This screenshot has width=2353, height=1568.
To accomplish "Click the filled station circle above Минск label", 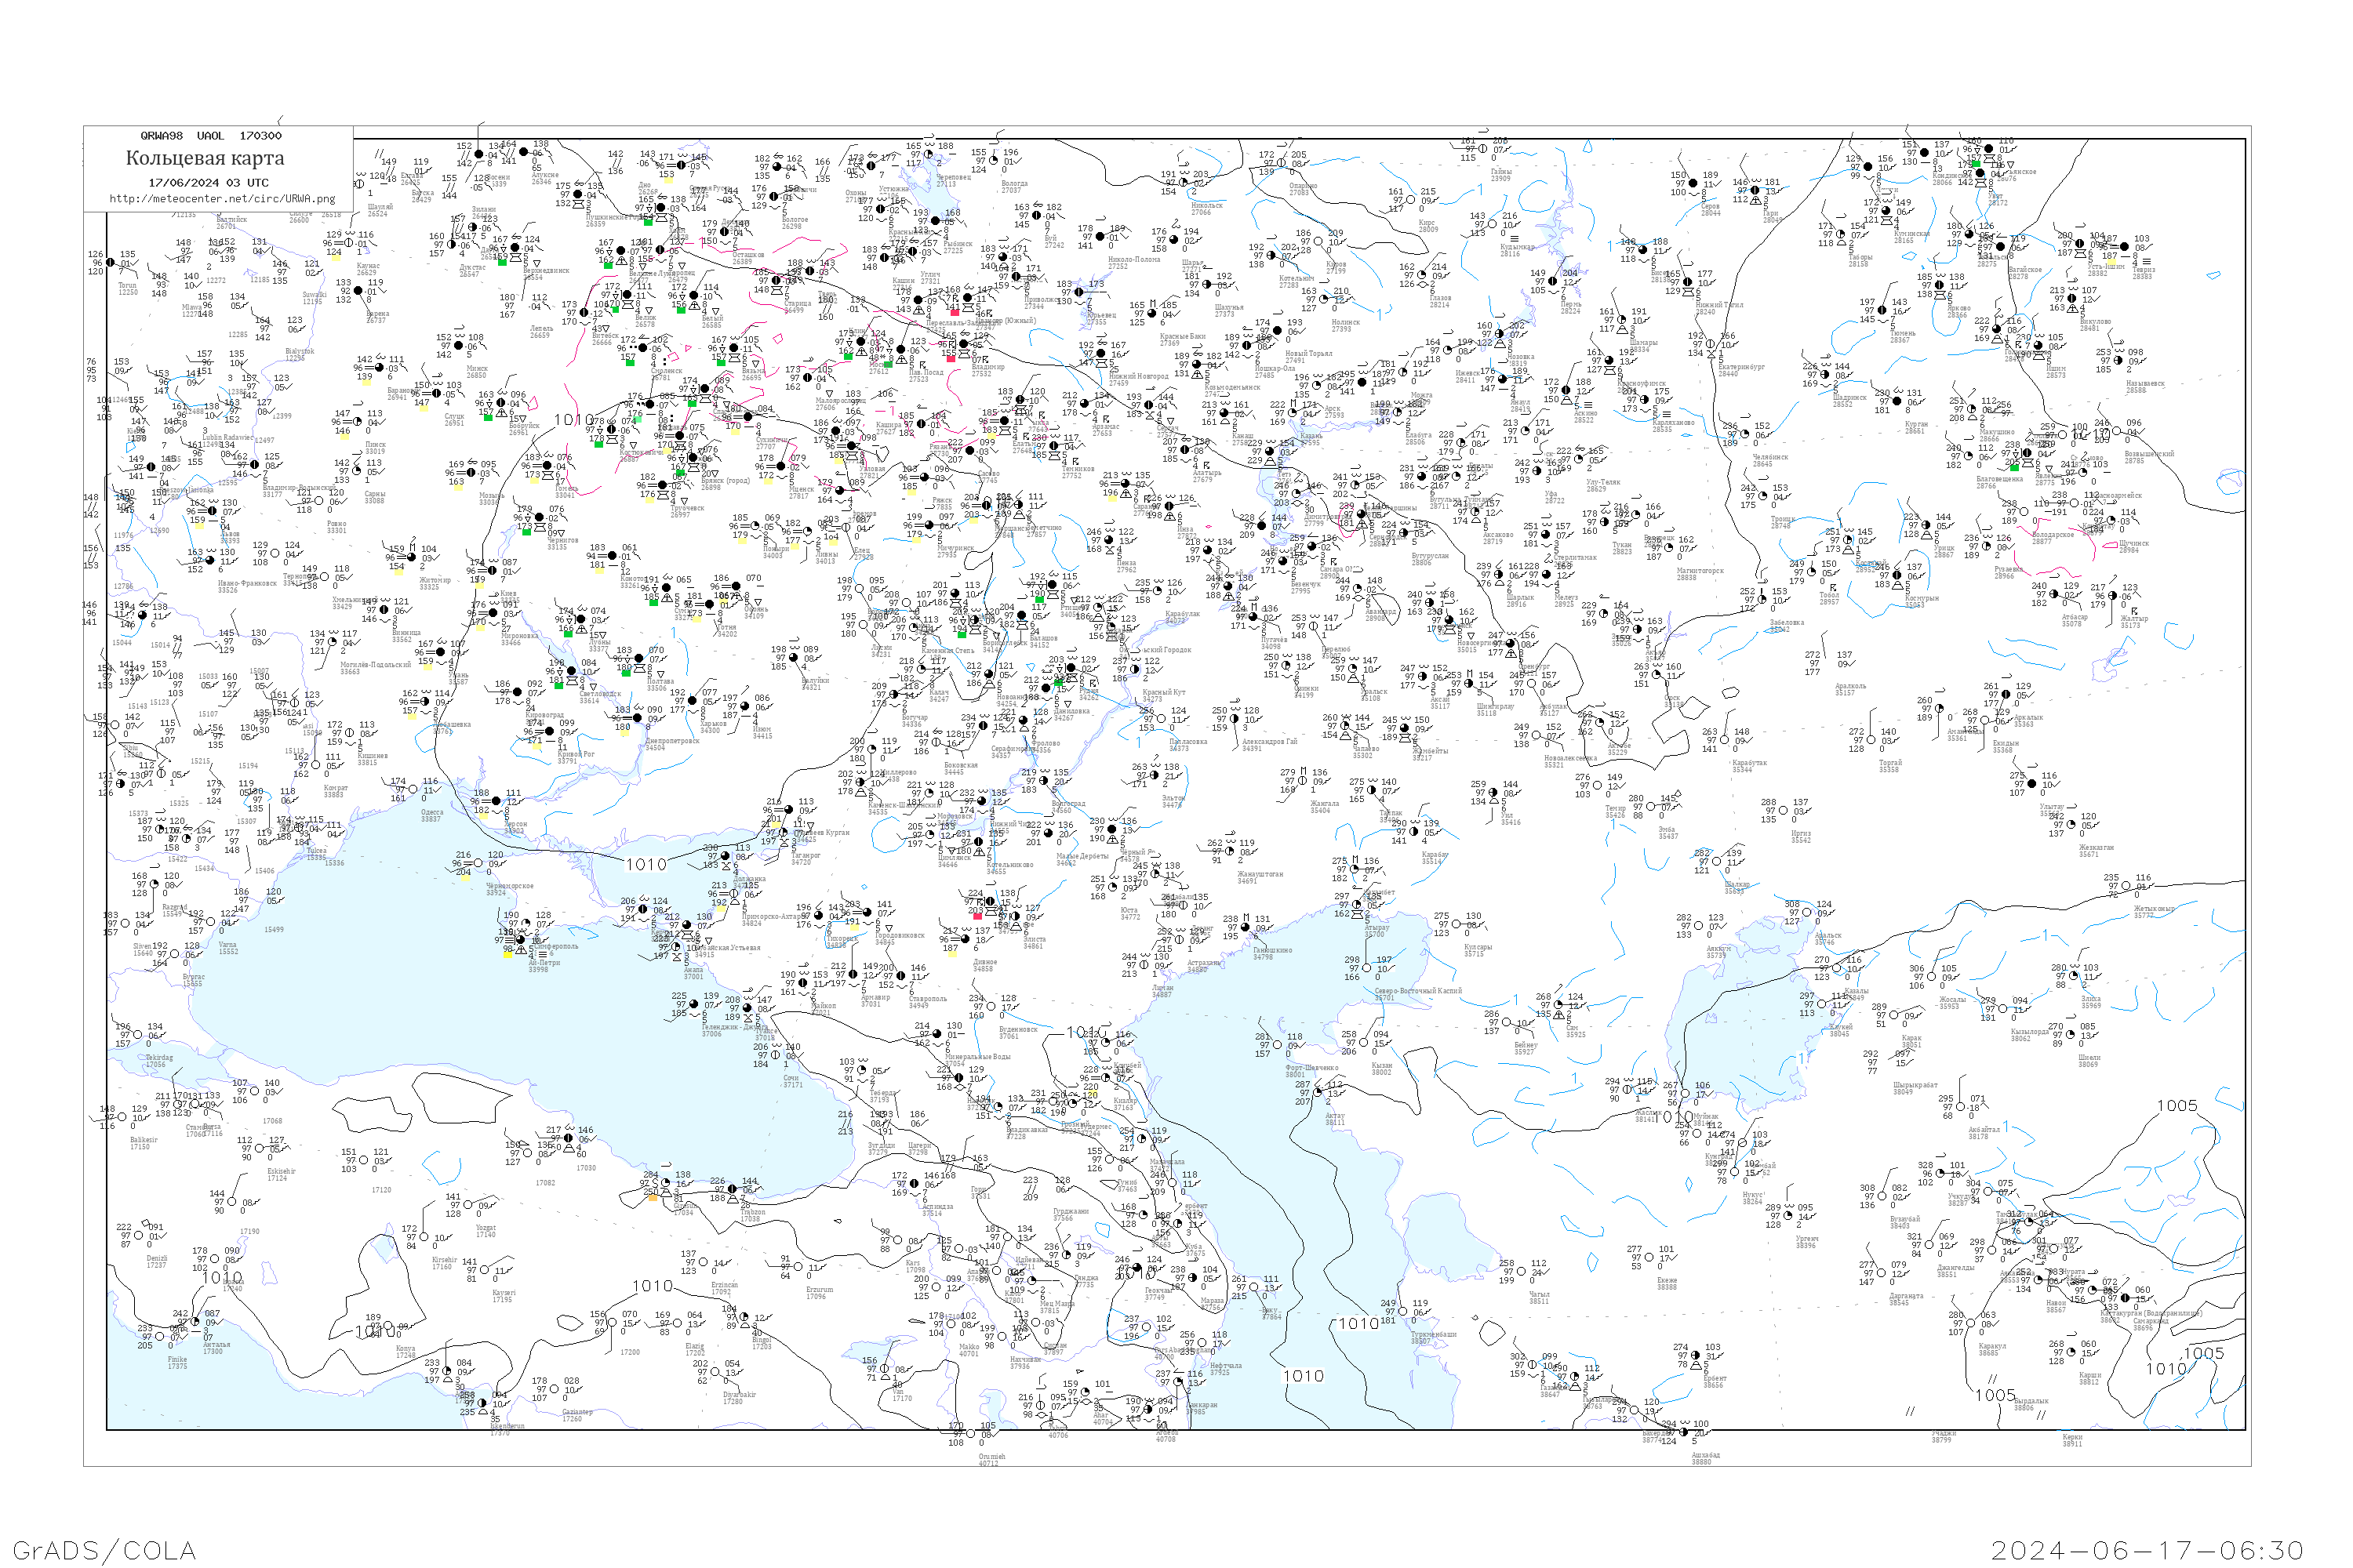I will coord(458,347).
